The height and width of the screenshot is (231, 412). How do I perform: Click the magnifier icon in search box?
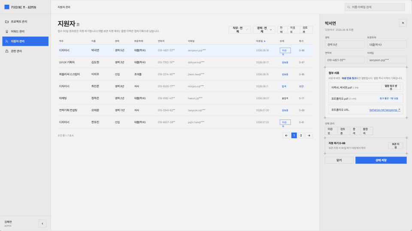pos(348,7)
